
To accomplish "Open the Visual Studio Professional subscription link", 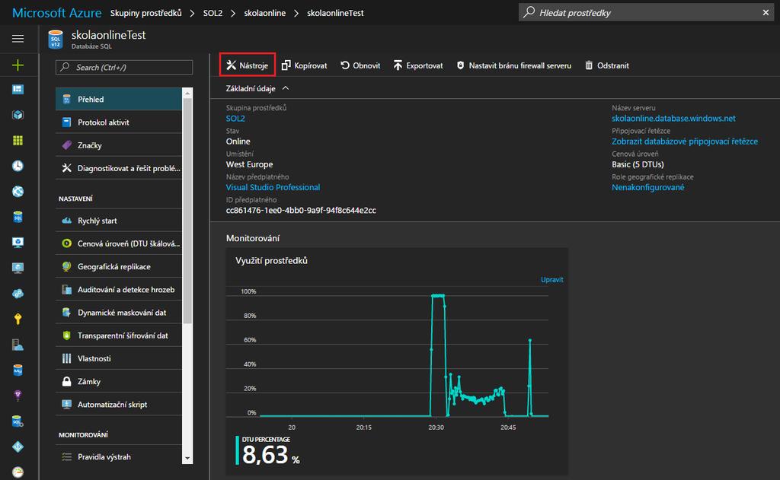I will [273, 187].
